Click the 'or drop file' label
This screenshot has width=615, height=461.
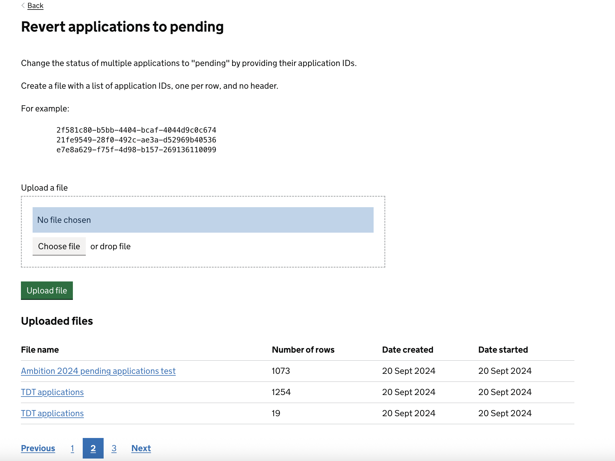coord(110,246)
